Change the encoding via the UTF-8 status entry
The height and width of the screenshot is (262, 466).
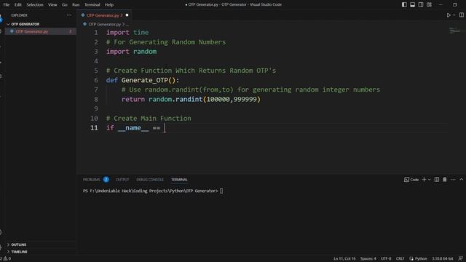386,259
